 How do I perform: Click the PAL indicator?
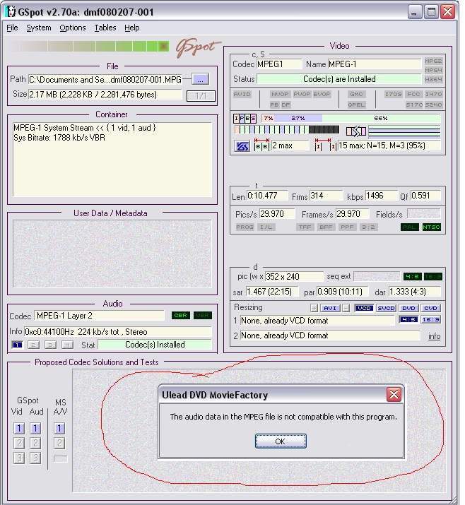click(410, 227)
